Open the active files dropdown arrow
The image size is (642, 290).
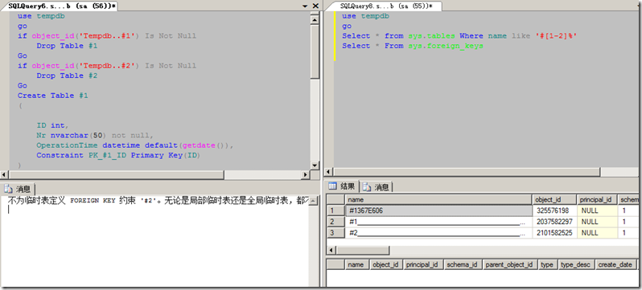click(x=305, y=6)
